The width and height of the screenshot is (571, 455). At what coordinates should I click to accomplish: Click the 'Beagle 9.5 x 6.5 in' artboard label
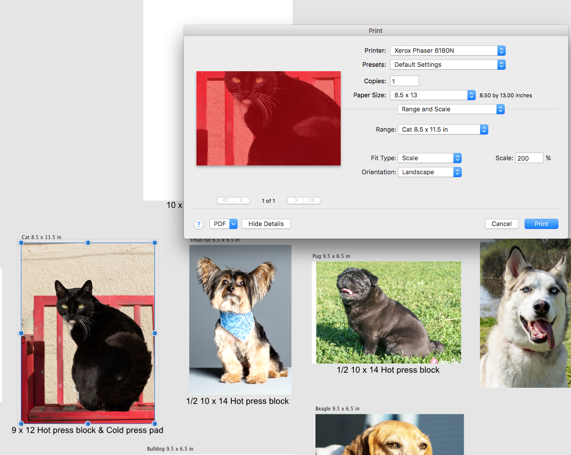point(337,409)
